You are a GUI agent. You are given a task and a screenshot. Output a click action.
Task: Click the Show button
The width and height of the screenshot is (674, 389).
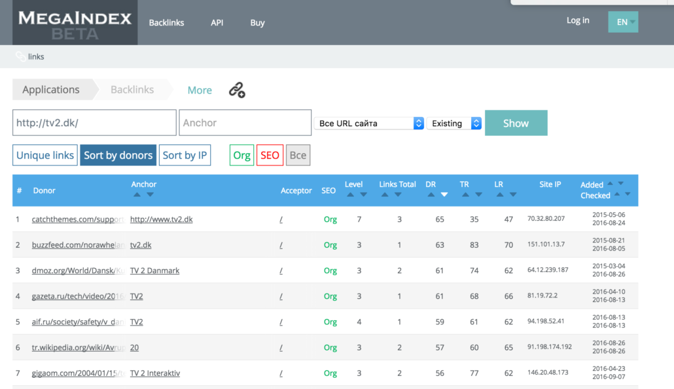pyautogui.click(x=516, y=123)
